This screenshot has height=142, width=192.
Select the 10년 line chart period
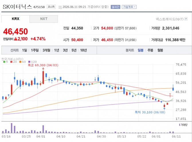[83, 50]
